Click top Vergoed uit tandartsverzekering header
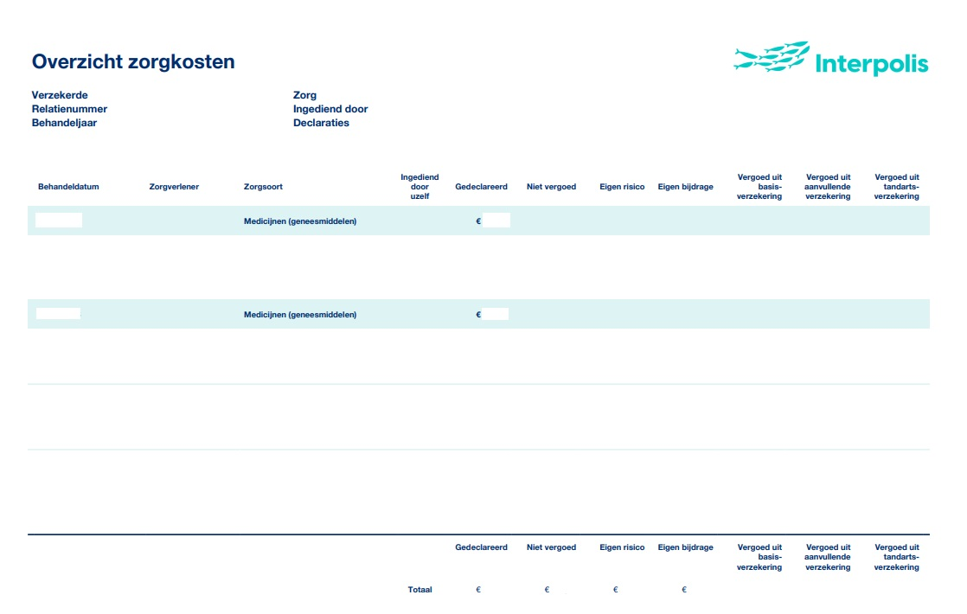This screenshot has width=967, height=614. (x=897, y=187)
